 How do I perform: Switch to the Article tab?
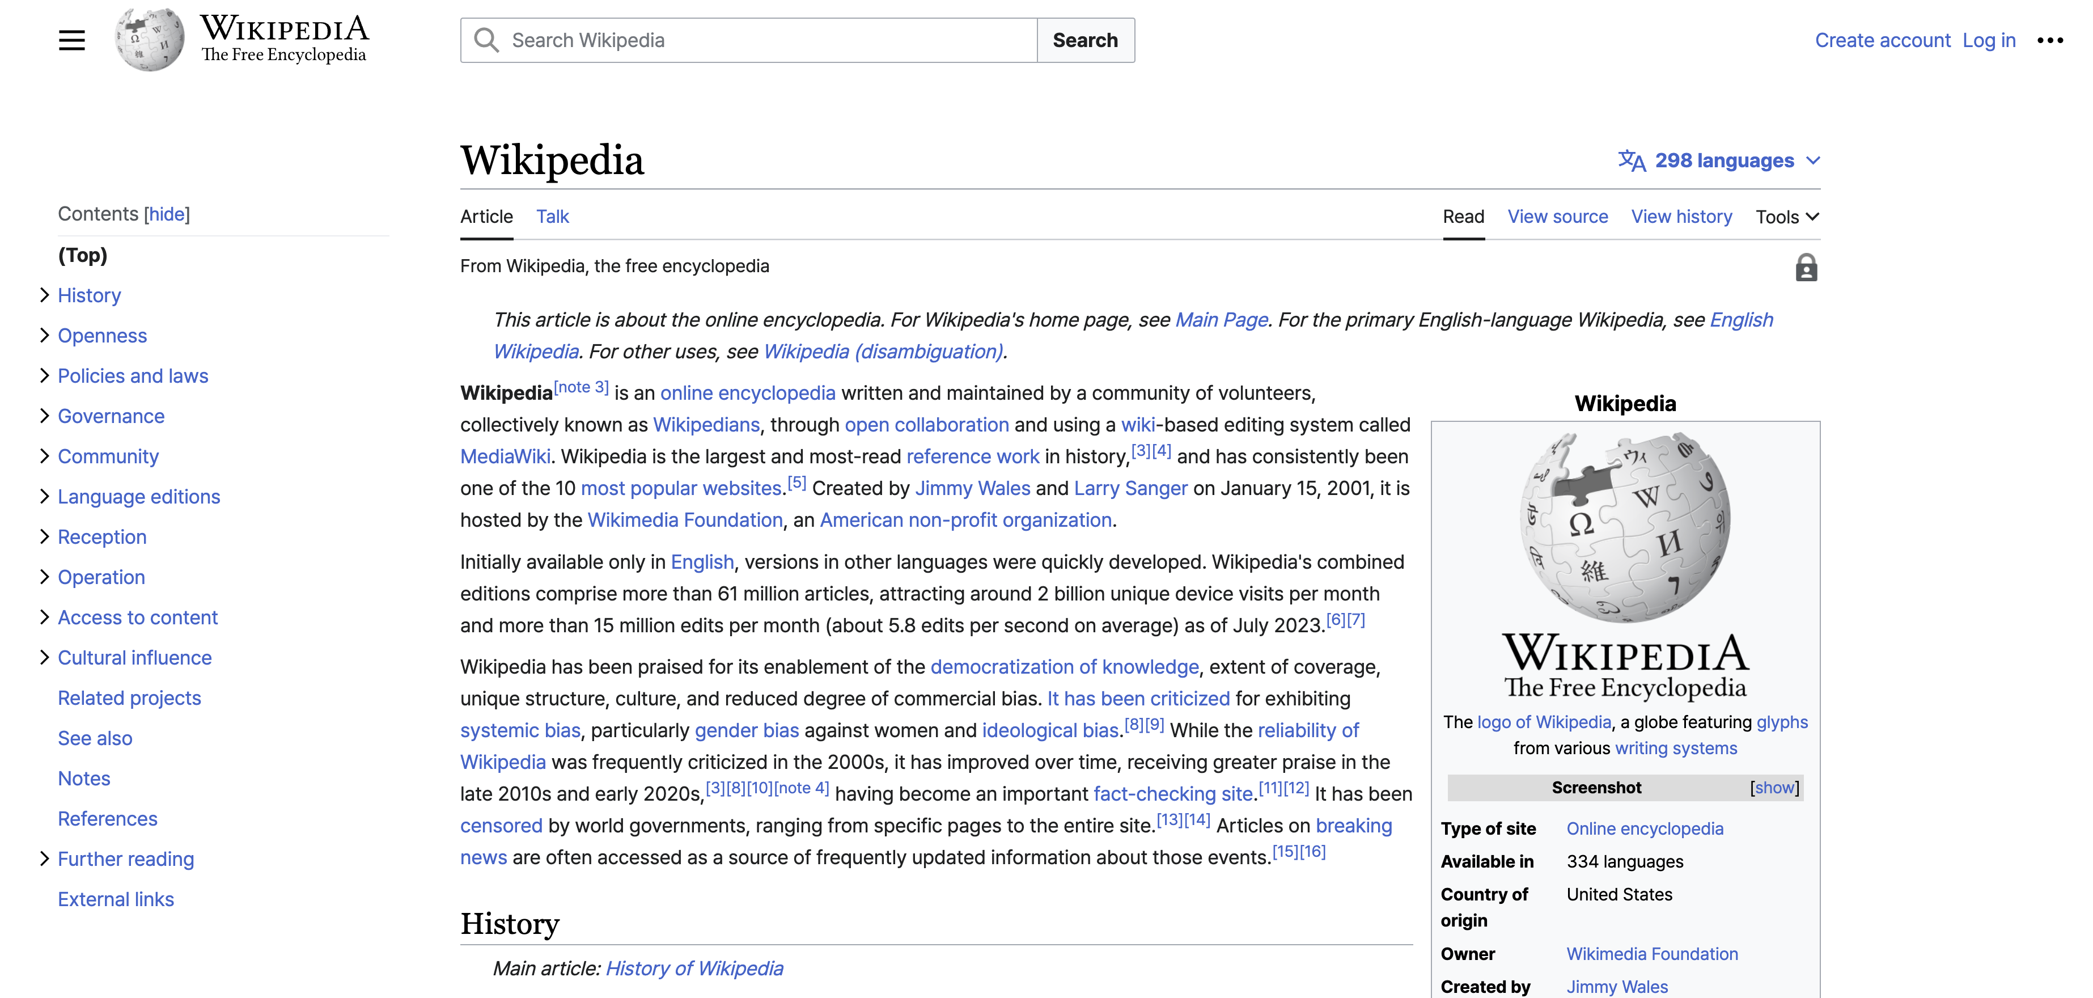(487, 216)
